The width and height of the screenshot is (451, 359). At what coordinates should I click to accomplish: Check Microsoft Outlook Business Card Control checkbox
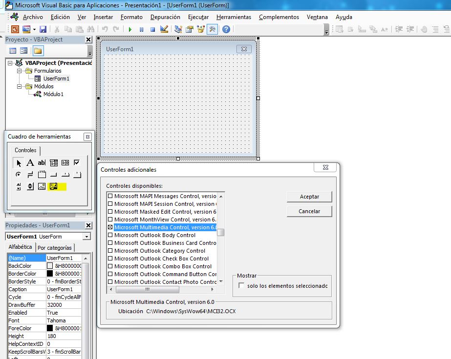[110, 243]
